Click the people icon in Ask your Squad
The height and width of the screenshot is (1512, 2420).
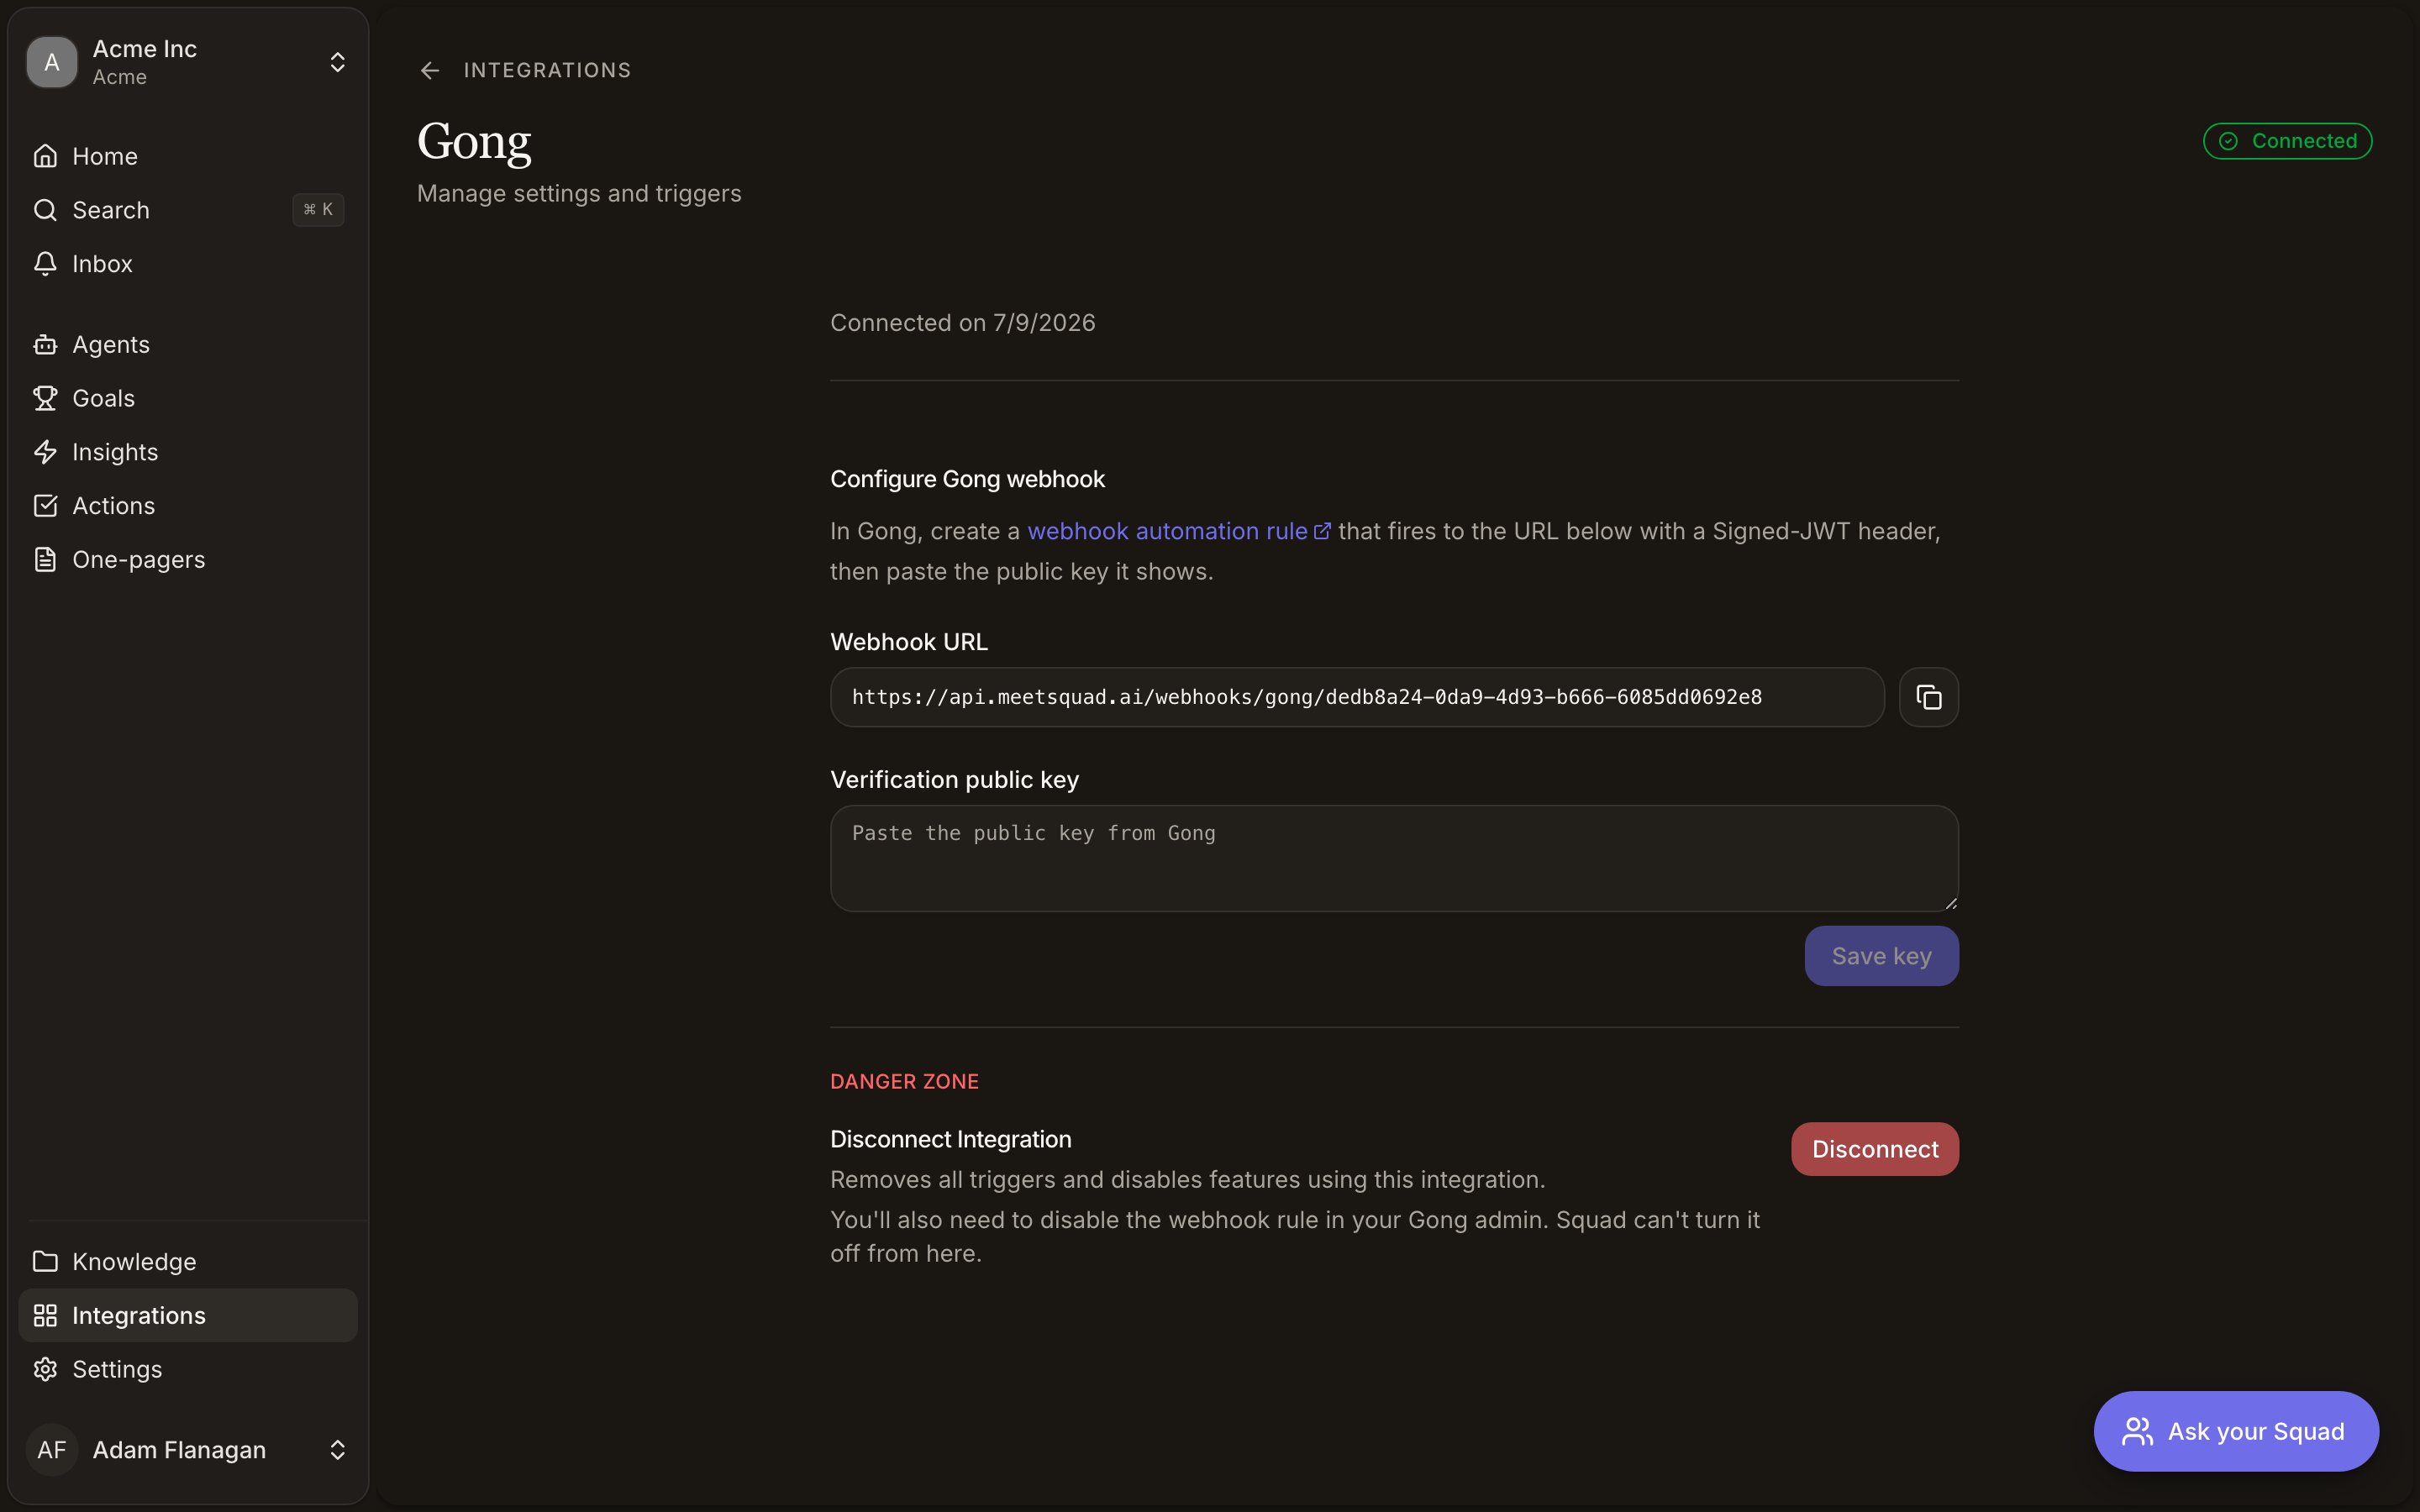coord(2137,1432)
